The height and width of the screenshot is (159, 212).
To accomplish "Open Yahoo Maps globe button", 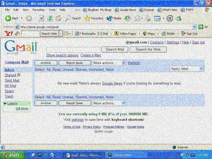I will [x=149, y=34].
